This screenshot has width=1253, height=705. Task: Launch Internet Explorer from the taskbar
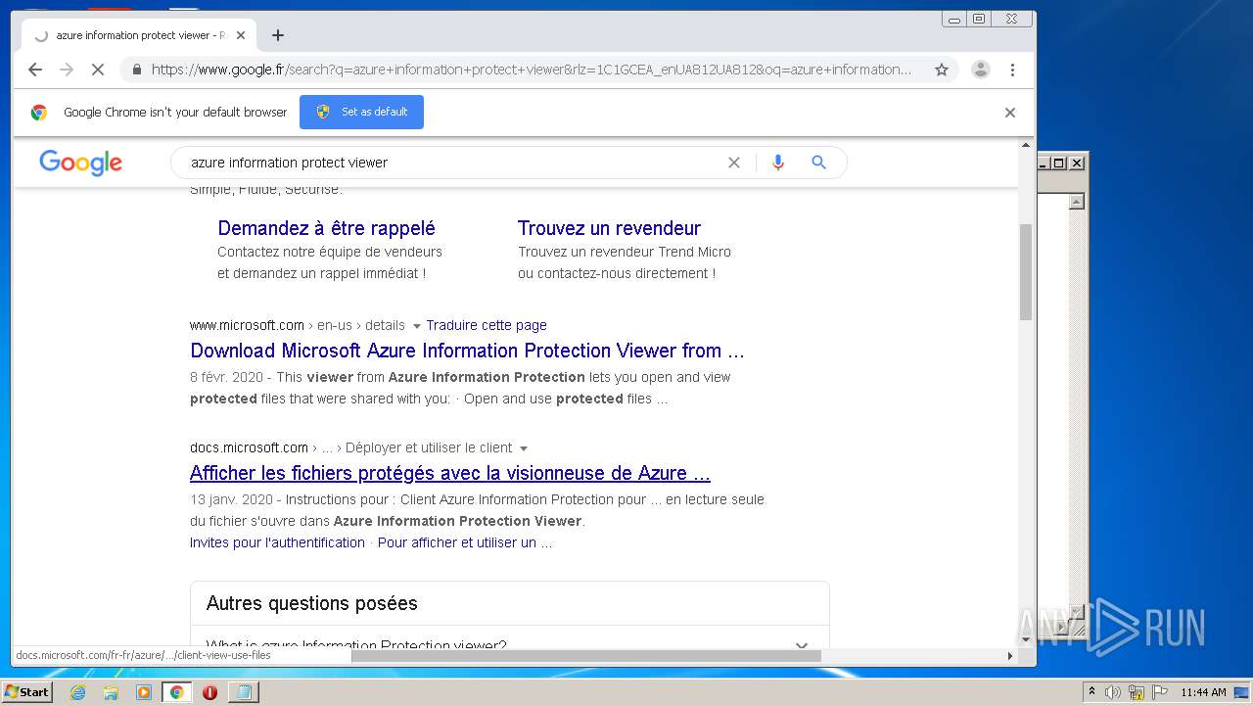[x=77, y=692]
